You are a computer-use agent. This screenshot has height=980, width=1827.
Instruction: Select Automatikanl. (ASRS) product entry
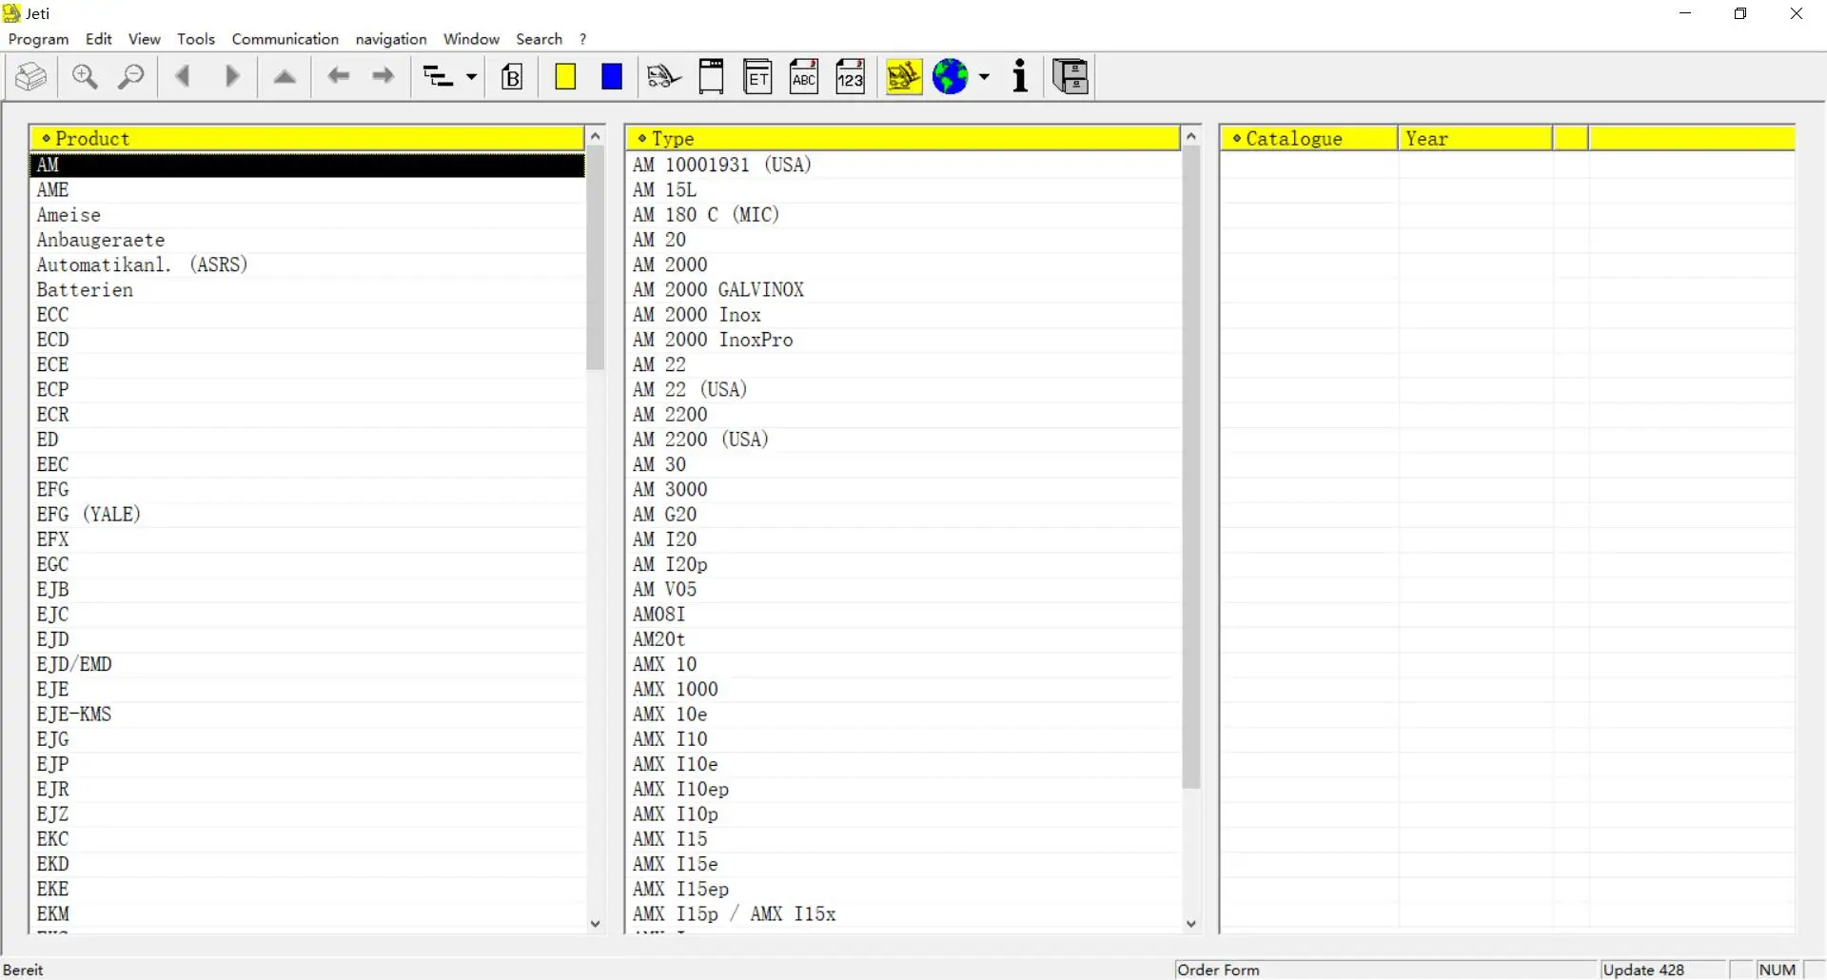pos(307,265)
